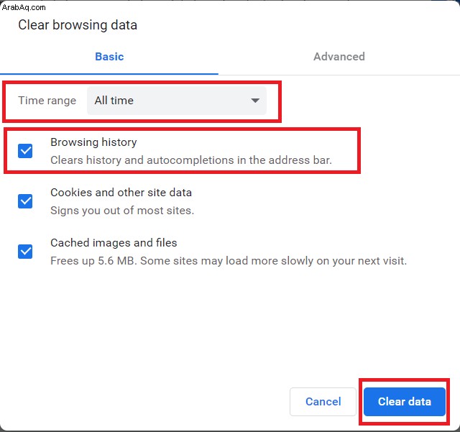Screen dimensions: 460x432
Task: Toggle the Cookies and other site data checkbox
Action: [x=25, y=201]
